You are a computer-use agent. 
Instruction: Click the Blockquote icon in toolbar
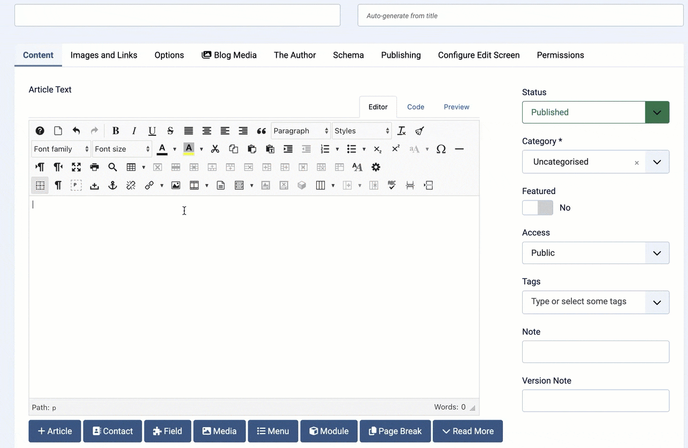261,131
